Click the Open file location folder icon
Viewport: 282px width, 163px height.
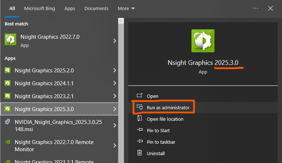coord(139,118)
